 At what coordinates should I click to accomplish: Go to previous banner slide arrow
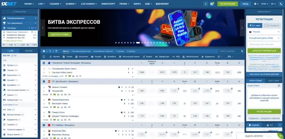43,28
